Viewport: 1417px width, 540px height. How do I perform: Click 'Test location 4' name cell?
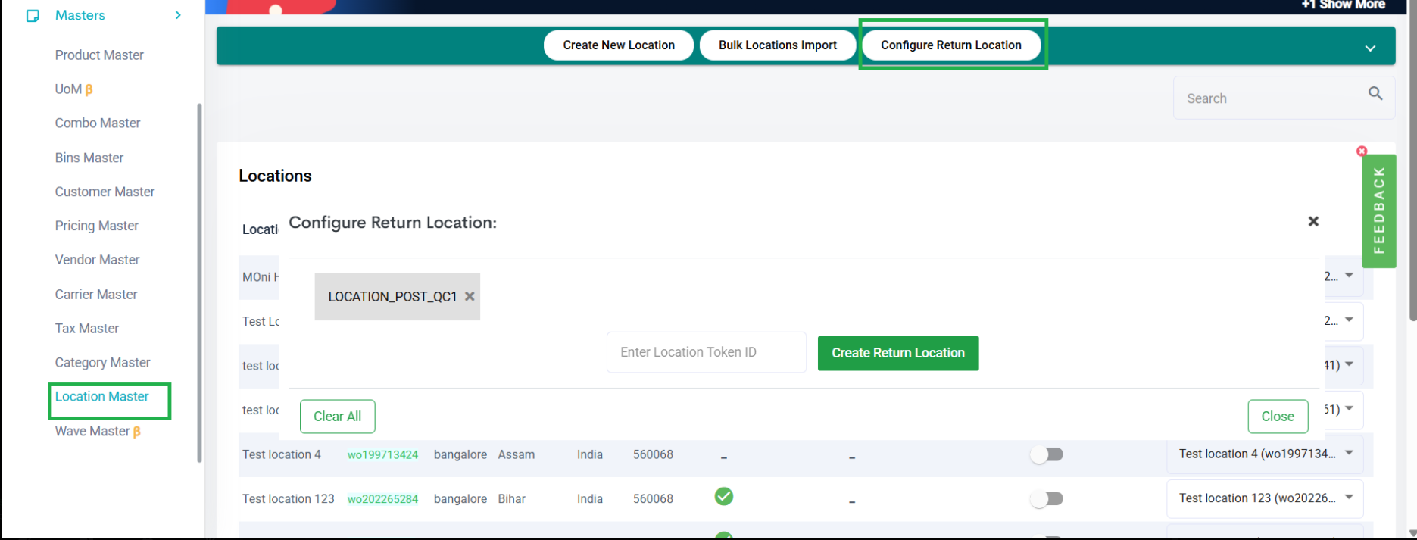(282, 454)
